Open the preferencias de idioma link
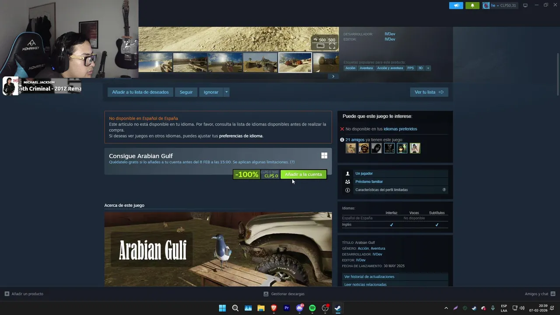 coord(241,136)
